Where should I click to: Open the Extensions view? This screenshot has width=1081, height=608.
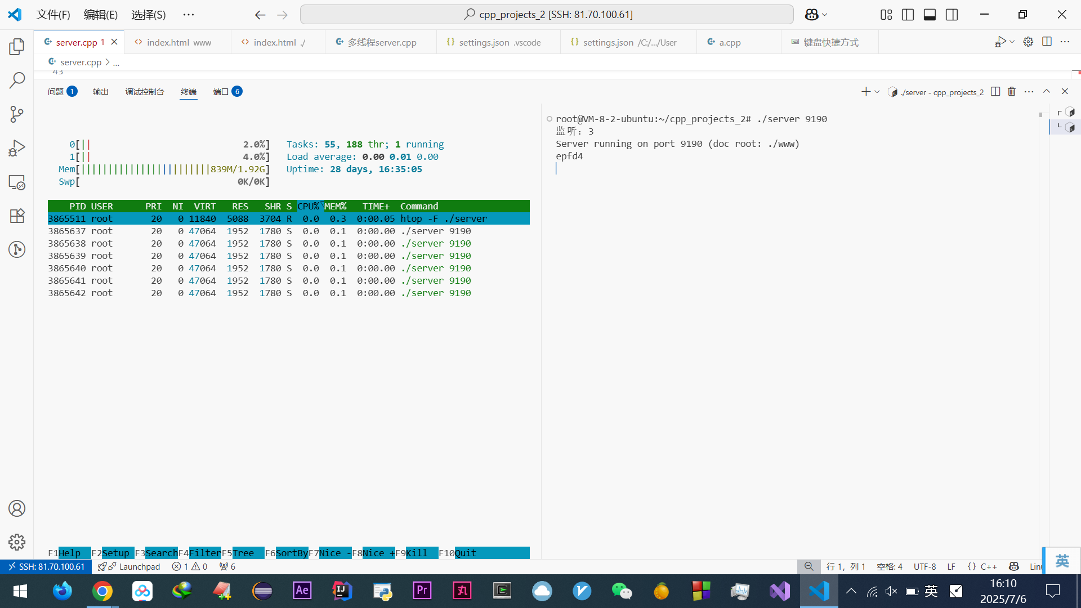coord(17,216)
